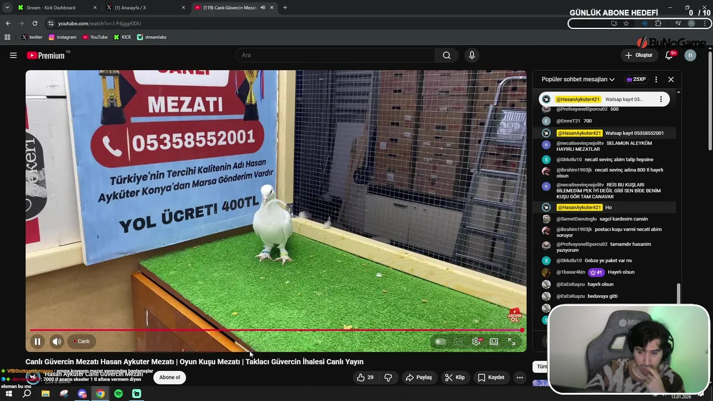Open the instagram bookmark
713x401 pixels.
(x=62, y=37)
